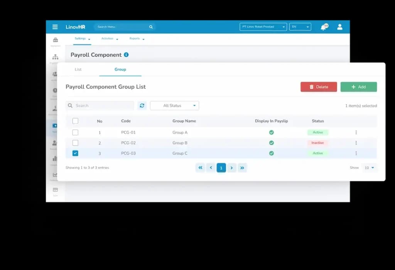This screenshot has width=395, height=270.
Task: Check the box for PCG-02 row
Action: [x=75, y=143]
